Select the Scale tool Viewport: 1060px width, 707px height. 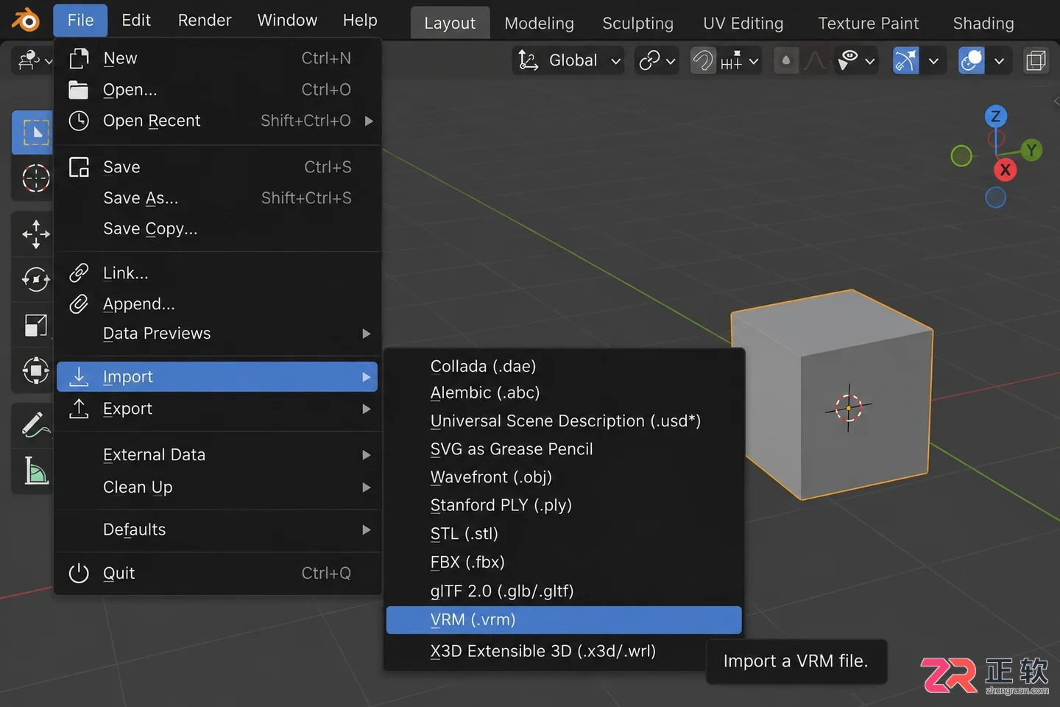(35, 325)
